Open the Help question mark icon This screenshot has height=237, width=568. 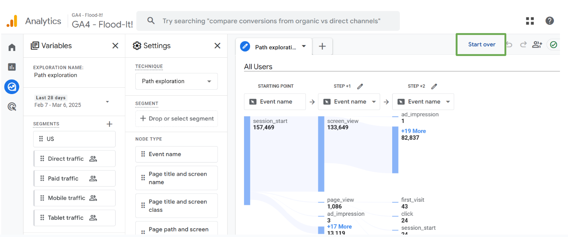550,21
